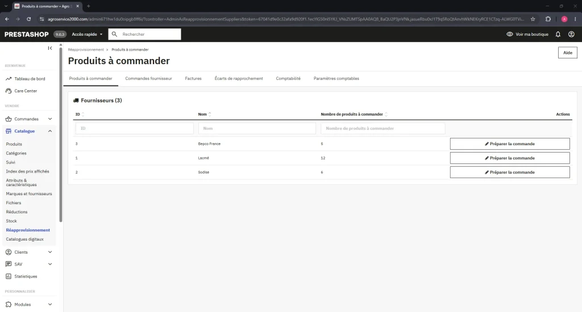Click Nombre de produits filter field
This screenshot has width=582, height=312.
pos(383,128)
